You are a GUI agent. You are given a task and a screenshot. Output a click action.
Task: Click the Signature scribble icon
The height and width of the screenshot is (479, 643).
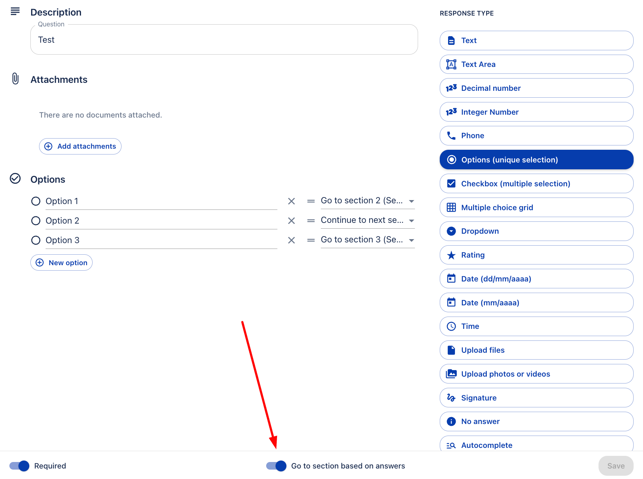pyautogui.click(x=451, y=398)
